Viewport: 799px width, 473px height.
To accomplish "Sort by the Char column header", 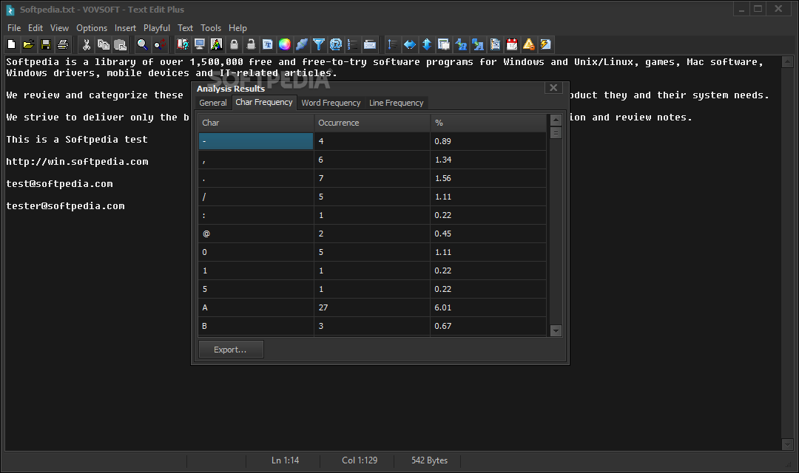I will 256,123.
